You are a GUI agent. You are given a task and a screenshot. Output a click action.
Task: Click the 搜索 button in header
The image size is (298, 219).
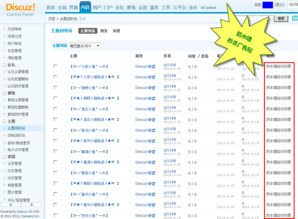[281, 18]
